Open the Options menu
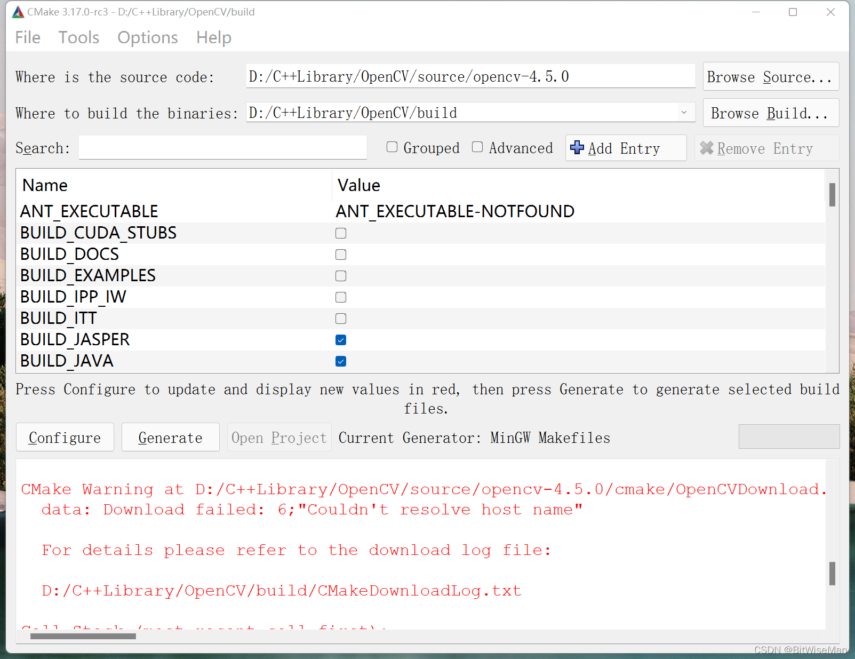Viewport: 855px width, 659px height. [x=148, y=37]
